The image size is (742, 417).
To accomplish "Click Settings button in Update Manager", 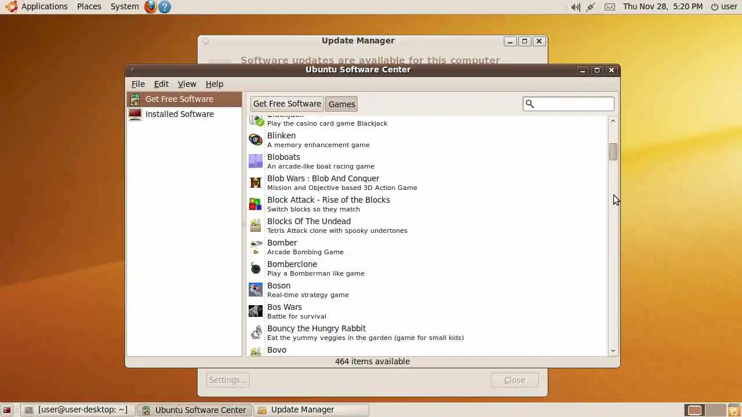I will pyautogui.click(x=228, y=380).
